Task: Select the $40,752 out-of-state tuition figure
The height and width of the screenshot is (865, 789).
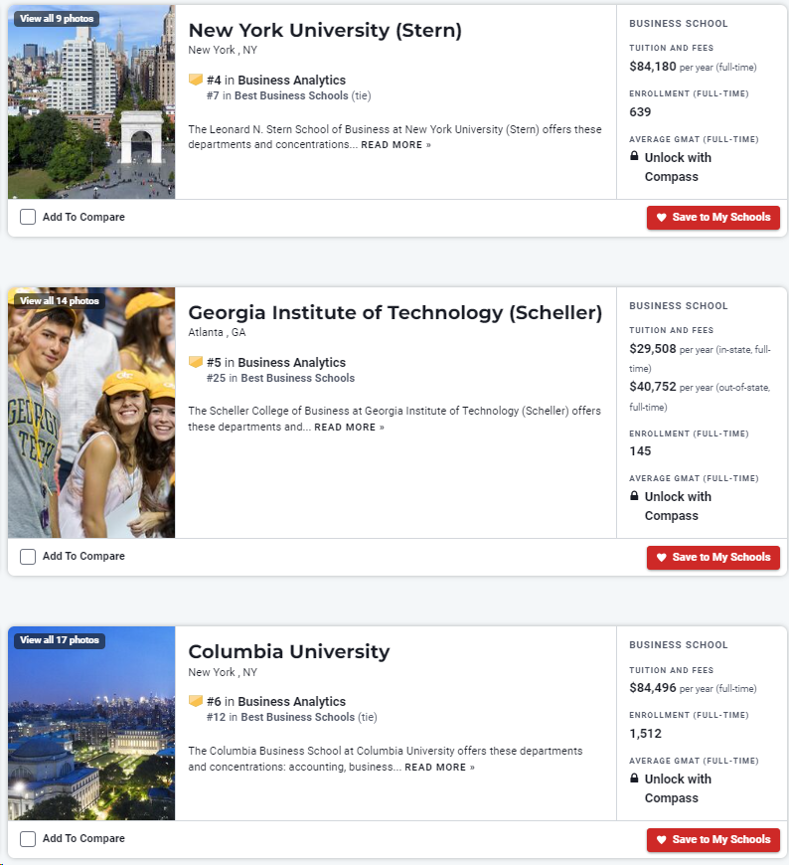Action: pyautogui.click(x=653, y=387)
